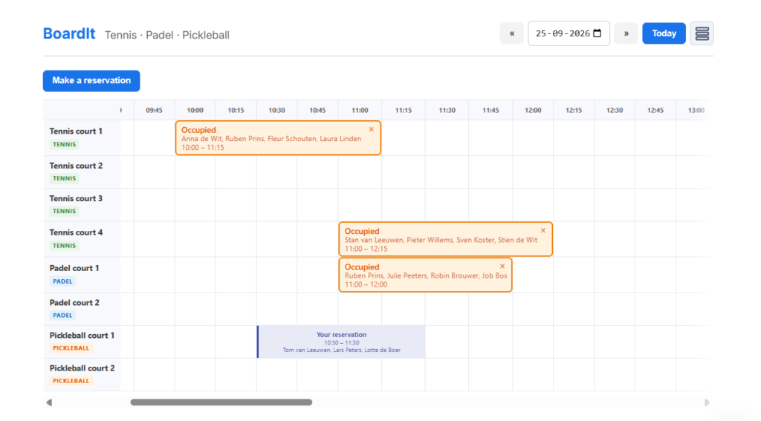The width and height of the screenshot is (761, 421).
Task: Select the Tennis court 3 row label
Action: click(76, 199)
